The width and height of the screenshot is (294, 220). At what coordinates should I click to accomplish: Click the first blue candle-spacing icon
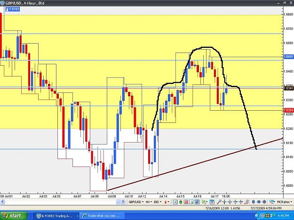click(254, 202)
